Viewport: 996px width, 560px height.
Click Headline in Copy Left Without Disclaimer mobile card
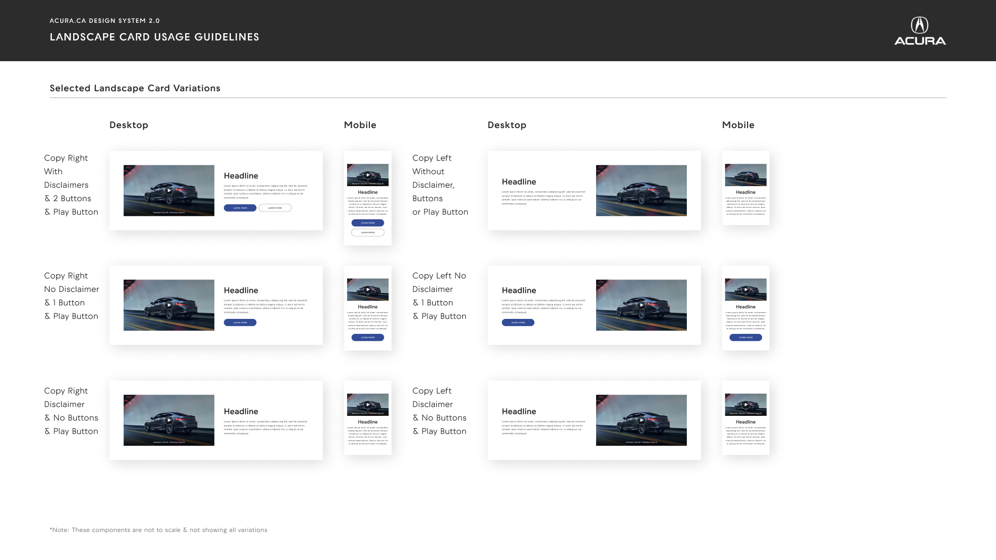(745, 192)
